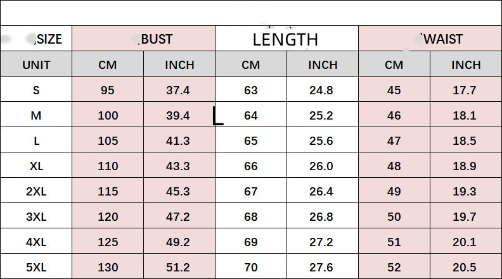
Task: Click the CM subheader under LENGTH
Action: tap(251, 65)
